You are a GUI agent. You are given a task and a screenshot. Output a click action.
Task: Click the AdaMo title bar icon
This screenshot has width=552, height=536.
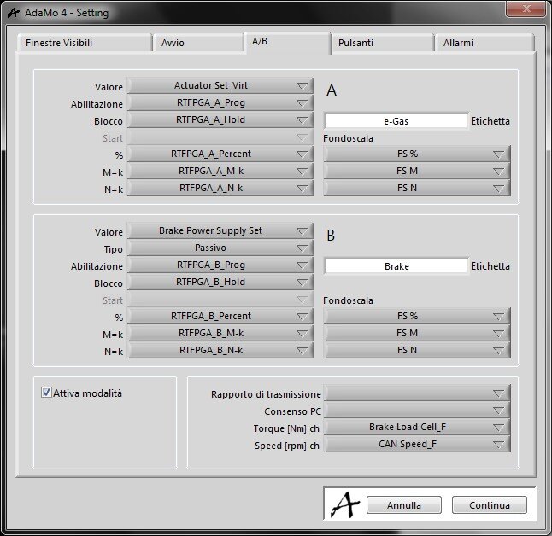pyautogui.click(x=12, y=12)
